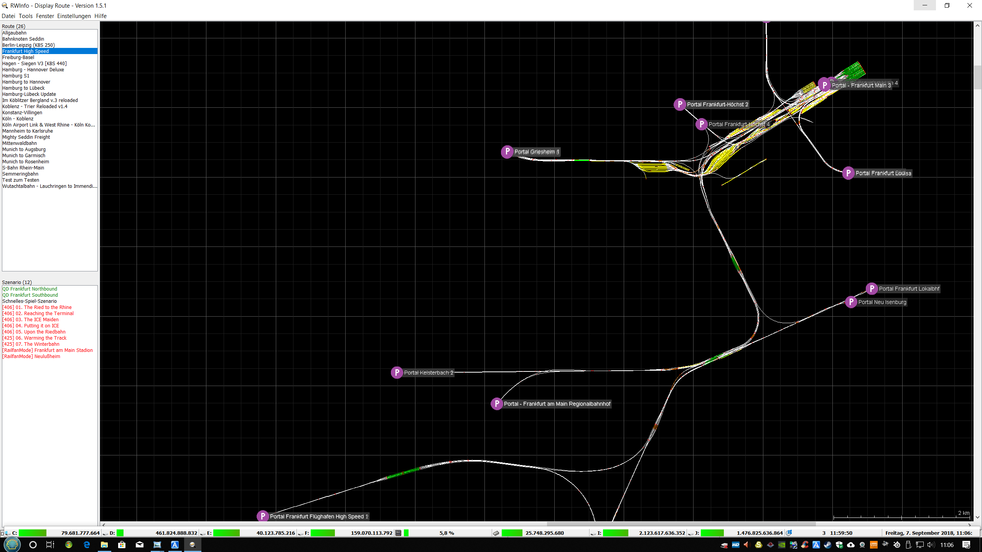Click the Portal Frankfurt Louisa marker
This screenshot has width=982, height=552.
(x=848, y=173)
